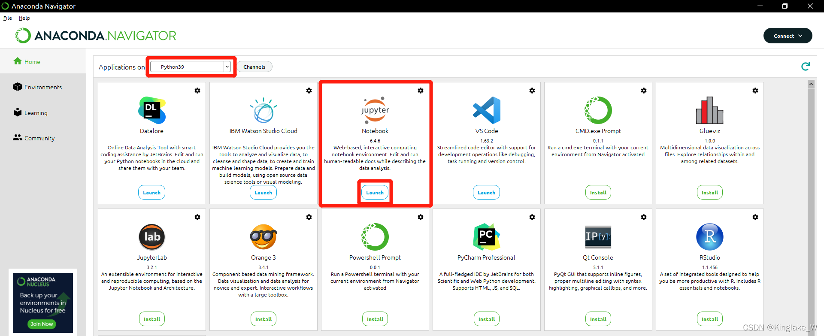
Task: Click the PyCharm PC logo icon
Action: click(487, 237)
